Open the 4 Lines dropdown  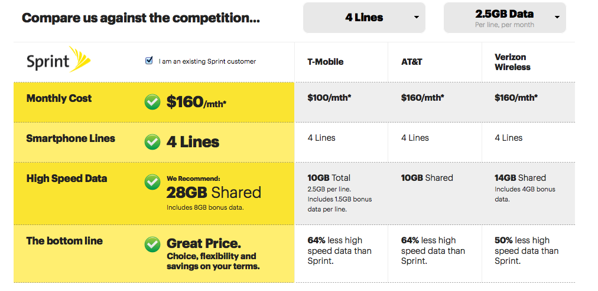364,18
